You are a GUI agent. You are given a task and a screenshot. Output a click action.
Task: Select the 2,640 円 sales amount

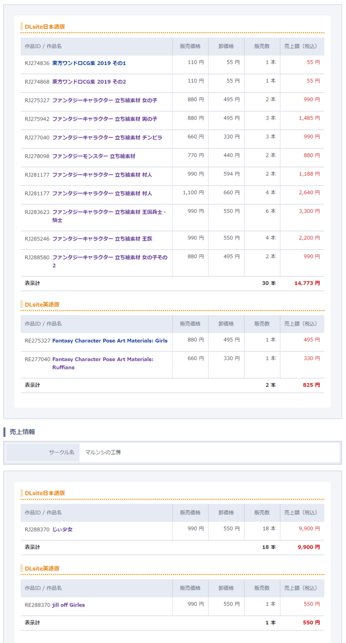(310, 193)
